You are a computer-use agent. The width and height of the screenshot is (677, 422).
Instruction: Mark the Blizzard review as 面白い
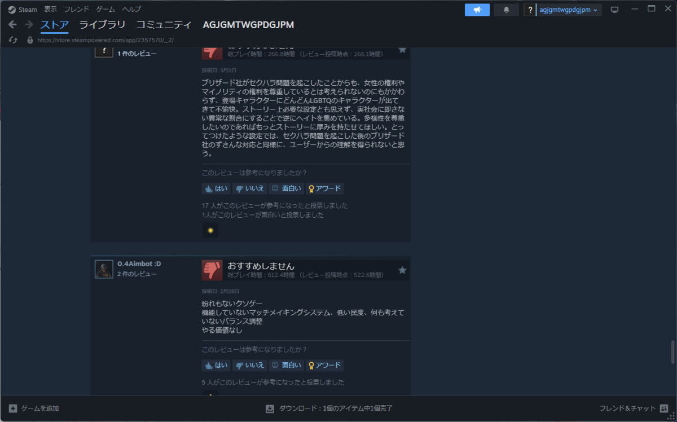coord(287,188)
